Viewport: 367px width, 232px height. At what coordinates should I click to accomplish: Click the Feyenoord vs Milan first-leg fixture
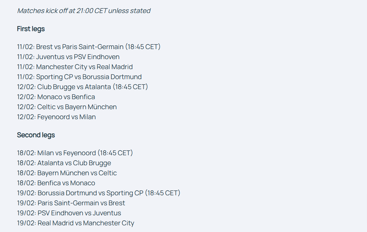56,117
